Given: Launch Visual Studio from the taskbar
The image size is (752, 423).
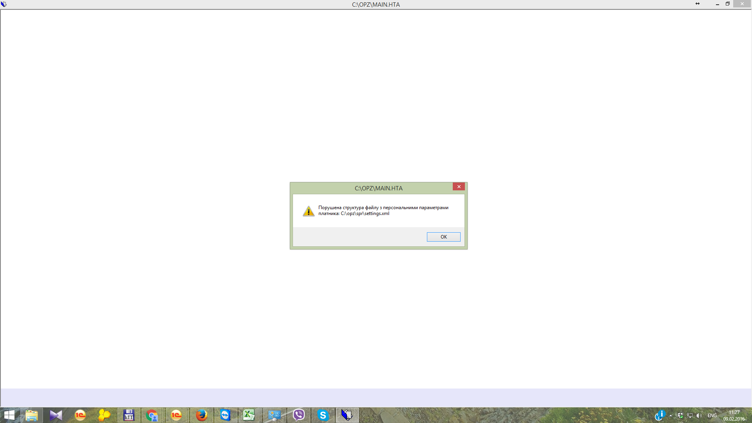Looking at the screenshot, I should pos(56,415).
